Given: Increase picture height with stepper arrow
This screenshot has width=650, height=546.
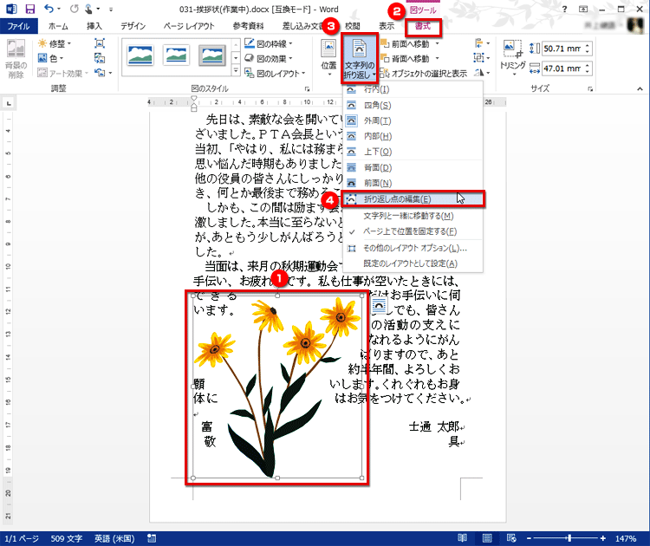Looking at the screenshot, I should tap(588, 45).
